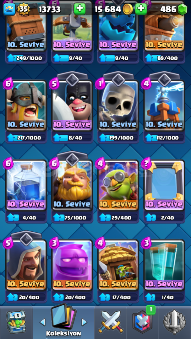
Task: Tap the Royal Giant 75/1000 progress bar
Action: tap(72, 218)
